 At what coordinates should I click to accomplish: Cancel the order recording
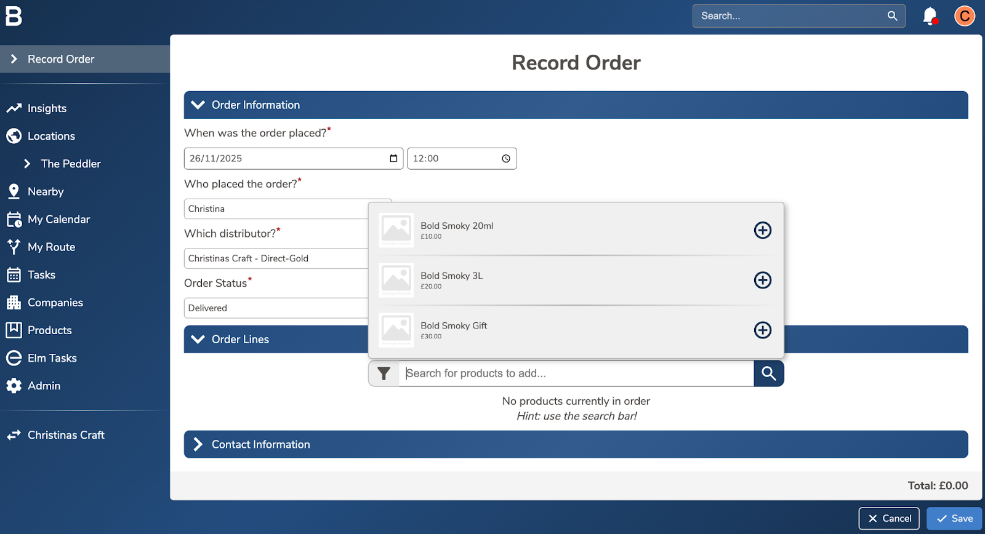888,519
